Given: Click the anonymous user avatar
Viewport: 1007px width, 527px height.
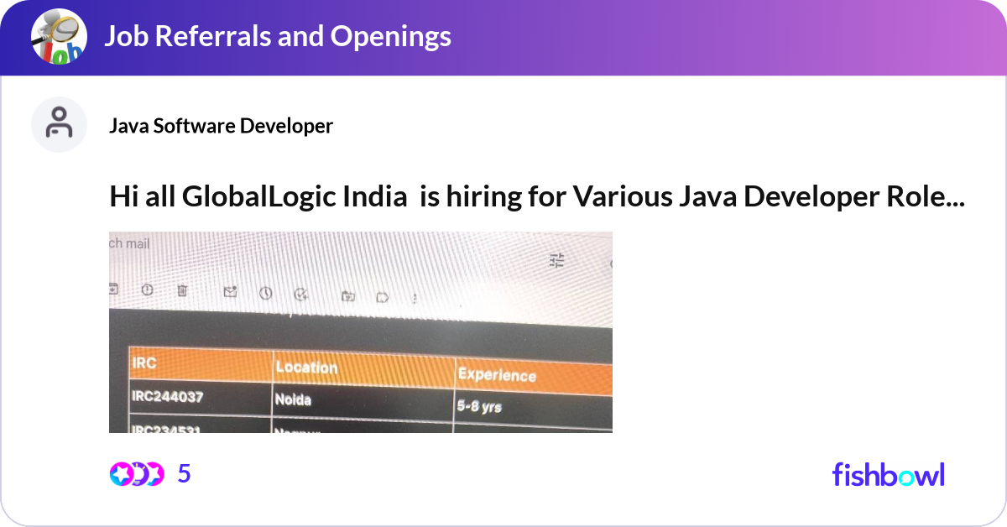Looking at the screenshot, I should [x=59, y=124].
